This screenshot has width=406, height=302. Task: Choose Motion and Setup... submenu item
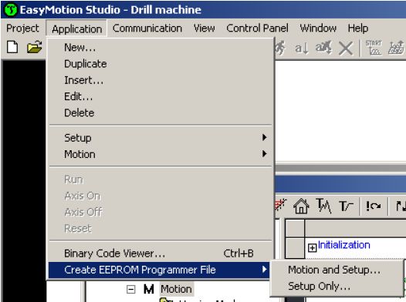pos(337,270)
